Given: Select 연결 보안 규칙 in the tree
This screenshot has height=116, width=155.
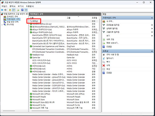Looking at the screenshot, I should [x=13, y=22].
